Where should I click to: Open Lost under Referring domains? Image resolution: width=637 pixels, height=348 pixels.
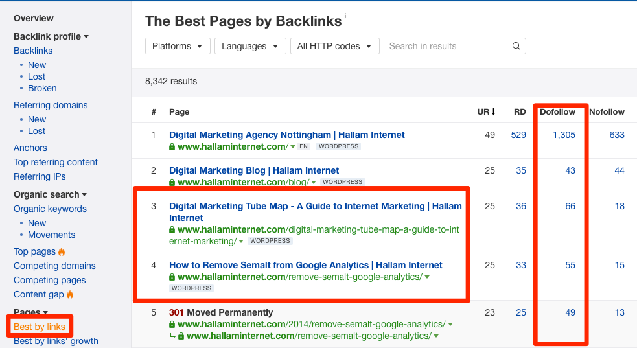pos(36,131)
